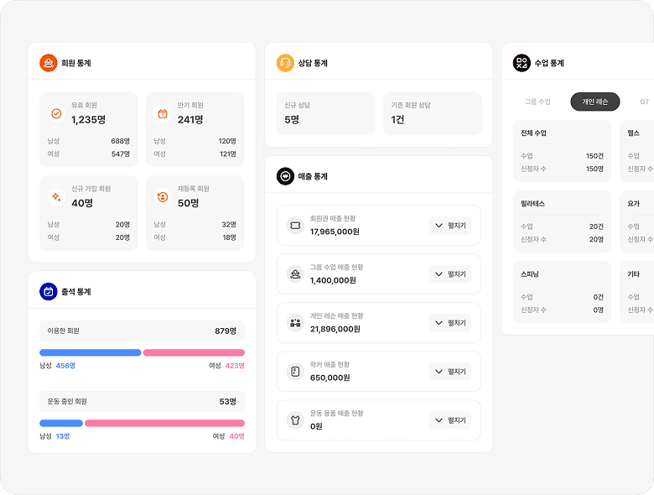Click the 수업 통계 black header icon

tap(522, 63)
